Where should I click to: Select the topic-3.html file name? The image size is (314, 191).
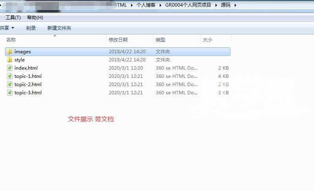click(x=28, y=93)
